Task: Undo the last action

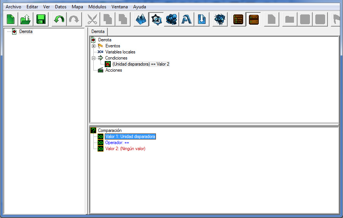Action: pos(59,19)
